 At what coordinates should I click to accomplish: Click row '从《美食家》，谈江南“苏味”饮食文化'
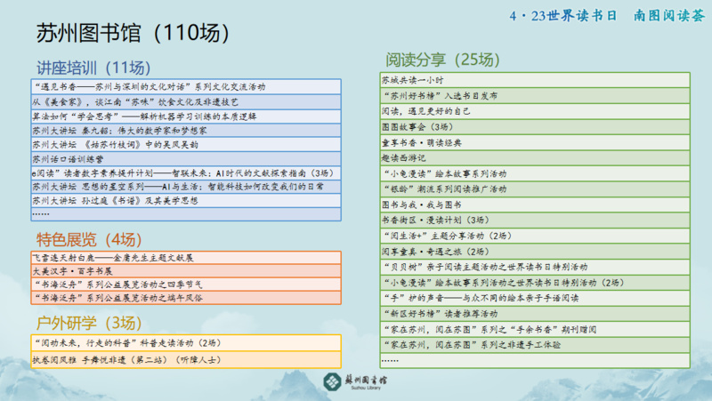pyautogui.click(x=186, y=101)
